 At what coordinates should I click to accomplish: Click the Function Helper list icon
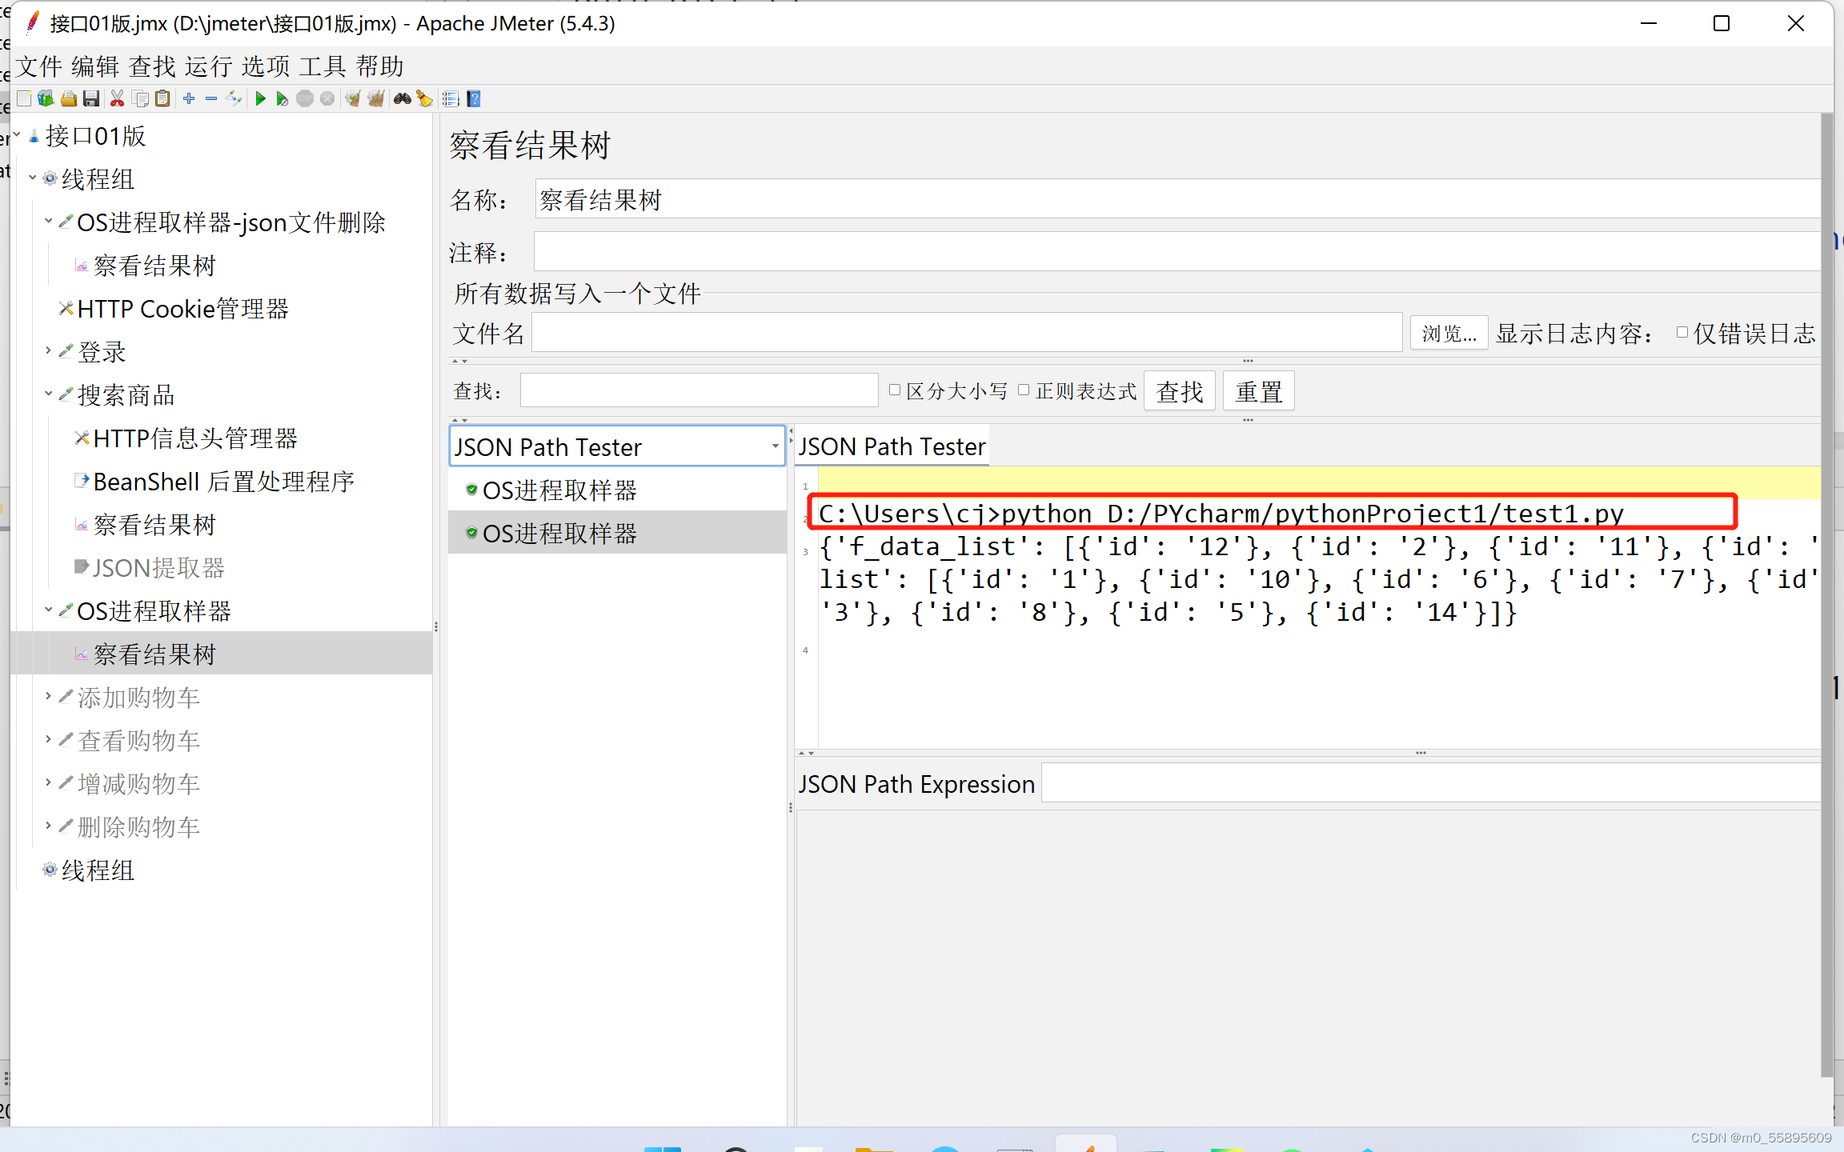(451, 98)
